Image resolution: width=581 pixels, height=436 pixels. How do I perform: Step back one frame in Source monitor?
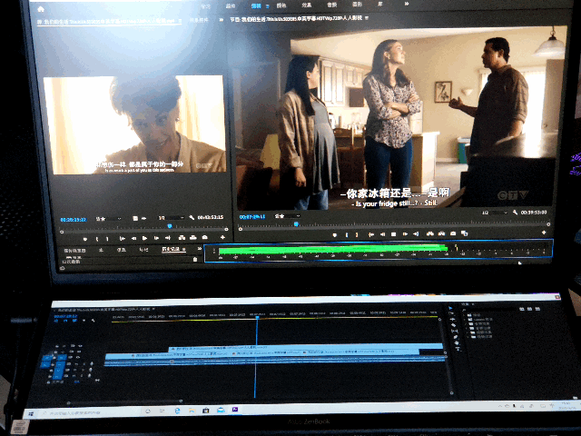pyautogui.click(x=133, y=238)
